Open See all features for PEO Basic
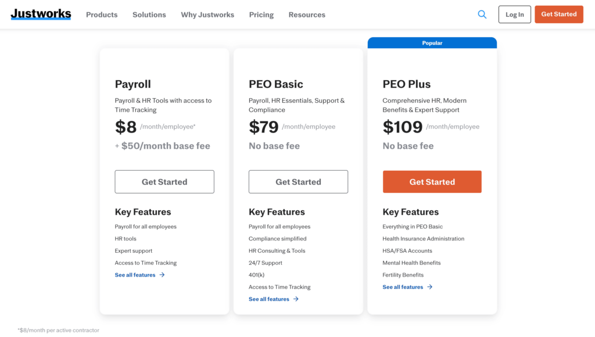The height and width of the screenshot is (337, 595). tap(269, 299)
